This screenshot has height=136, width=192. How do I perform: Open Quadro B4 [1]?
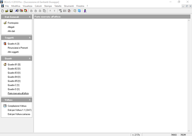click(14, 77)
